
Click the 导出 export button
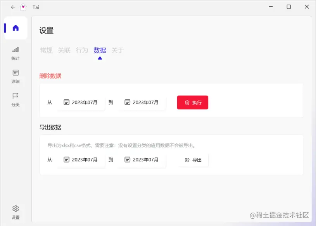point(193,160)
